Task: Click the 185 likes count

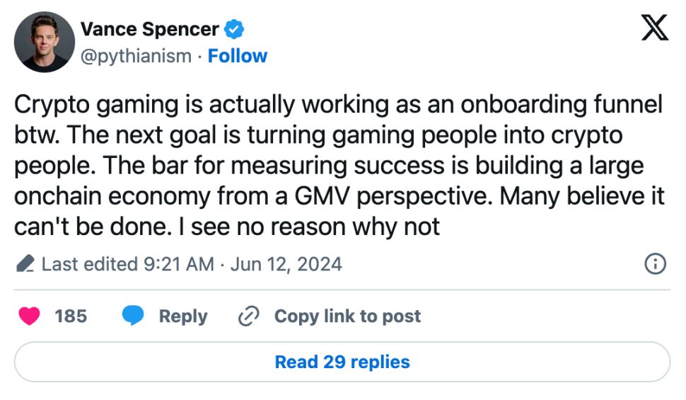Action: click(x=71, y=316)
